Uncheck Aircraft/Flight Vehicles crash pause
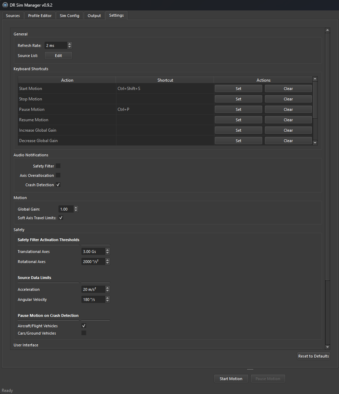This screenshot has width=339, height=394. pyautogui.click(x=84, y=326)
